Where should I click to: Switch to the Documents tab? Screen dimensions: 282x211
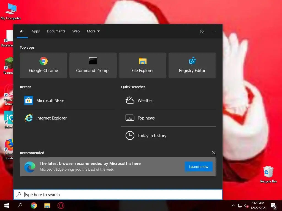(56, 31)
